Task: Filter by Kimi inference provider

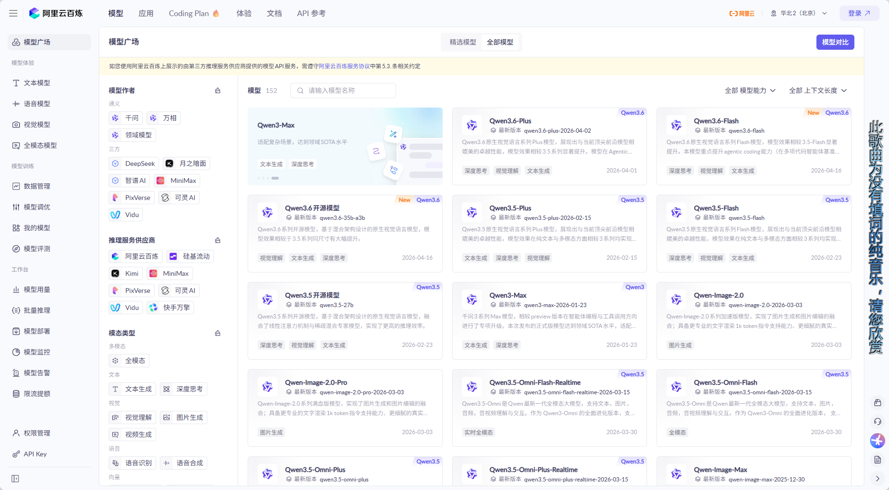Action: (126, 273)
